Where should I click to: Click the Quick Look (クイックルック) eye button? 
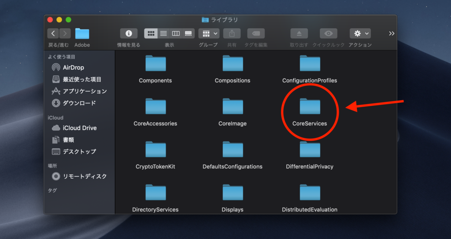point(329,33)
